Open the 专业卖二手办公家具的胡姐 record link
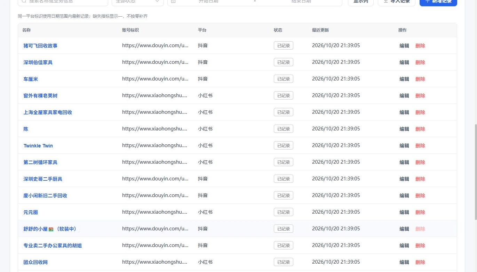Screen dimensions: 477x272 [x=53, y=246]
